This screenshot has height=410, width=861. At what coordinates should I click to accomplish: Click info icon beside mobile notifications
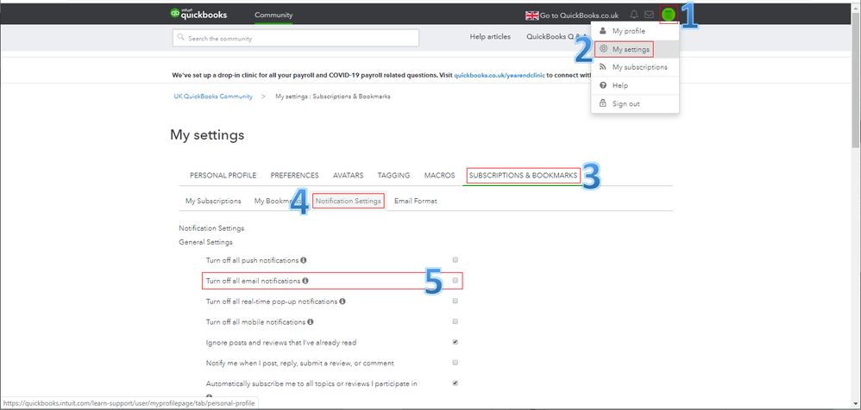[x=311, y=322]
